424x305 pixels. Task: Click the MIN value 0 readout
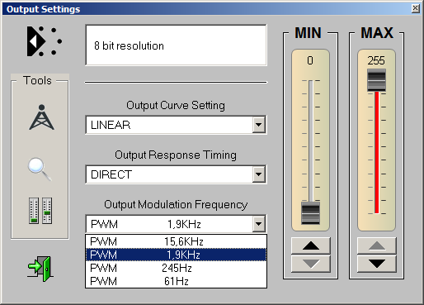(310, 60)
